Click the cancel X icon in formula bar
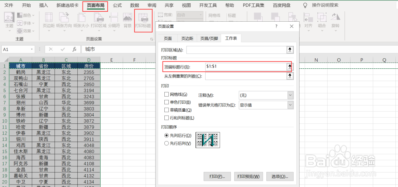Screen dimensions: 398x187 (51, 49)
